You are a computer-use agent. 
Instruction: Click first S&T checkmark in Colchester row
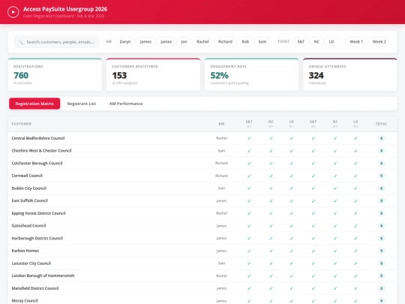(x=249, y=163)
